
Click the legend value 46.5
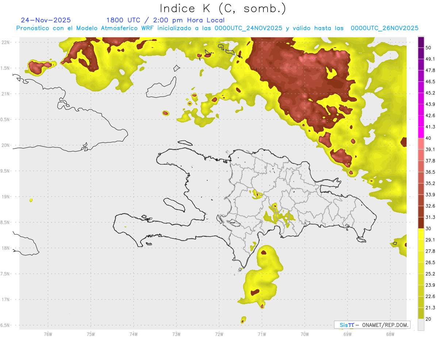point(431,81)
